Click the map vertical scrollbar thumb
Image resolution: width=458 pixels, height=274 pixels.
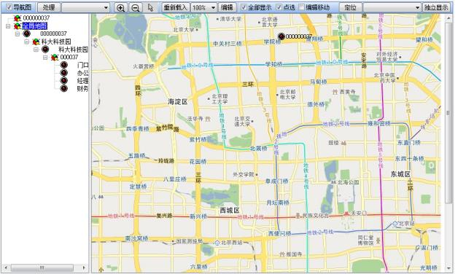pos(449,113)
